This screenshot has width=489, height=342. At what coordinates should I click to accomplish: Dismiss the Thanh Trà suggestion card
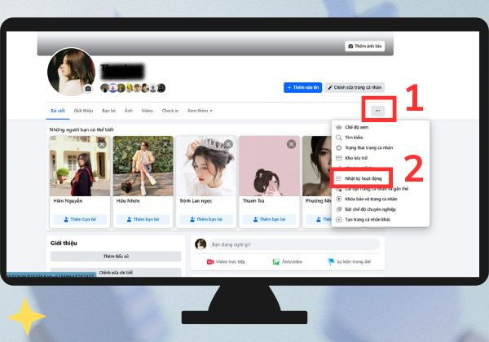coord(291,144)
